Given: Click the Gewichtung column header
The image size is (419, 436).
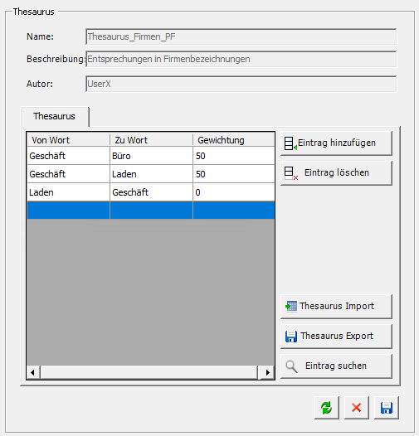Looking at the screenshot, I should click(x=234, y=140).
